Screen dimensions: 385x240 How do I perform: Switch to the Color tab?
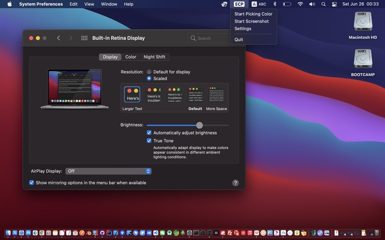pos(130,57)
